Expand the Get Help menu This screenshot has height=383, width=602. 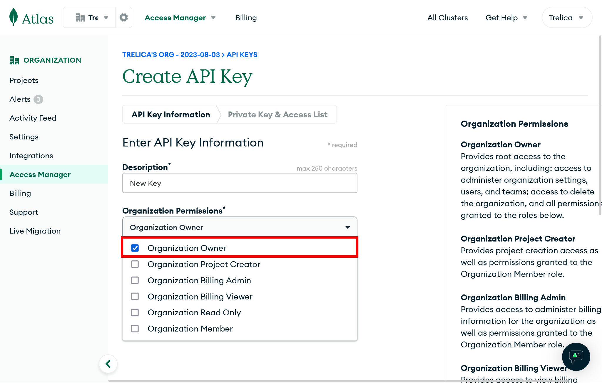tap(506, 18)
